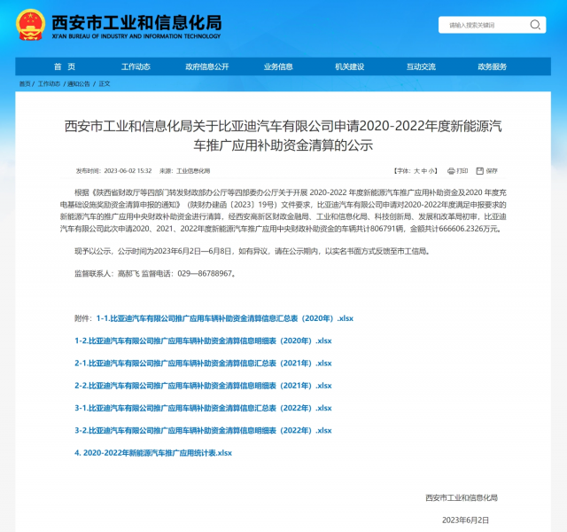Viewport: 567px width, 532px height.
Task: Click the publish time 2023-06-02 15:32
Action: tap(128, 171)
